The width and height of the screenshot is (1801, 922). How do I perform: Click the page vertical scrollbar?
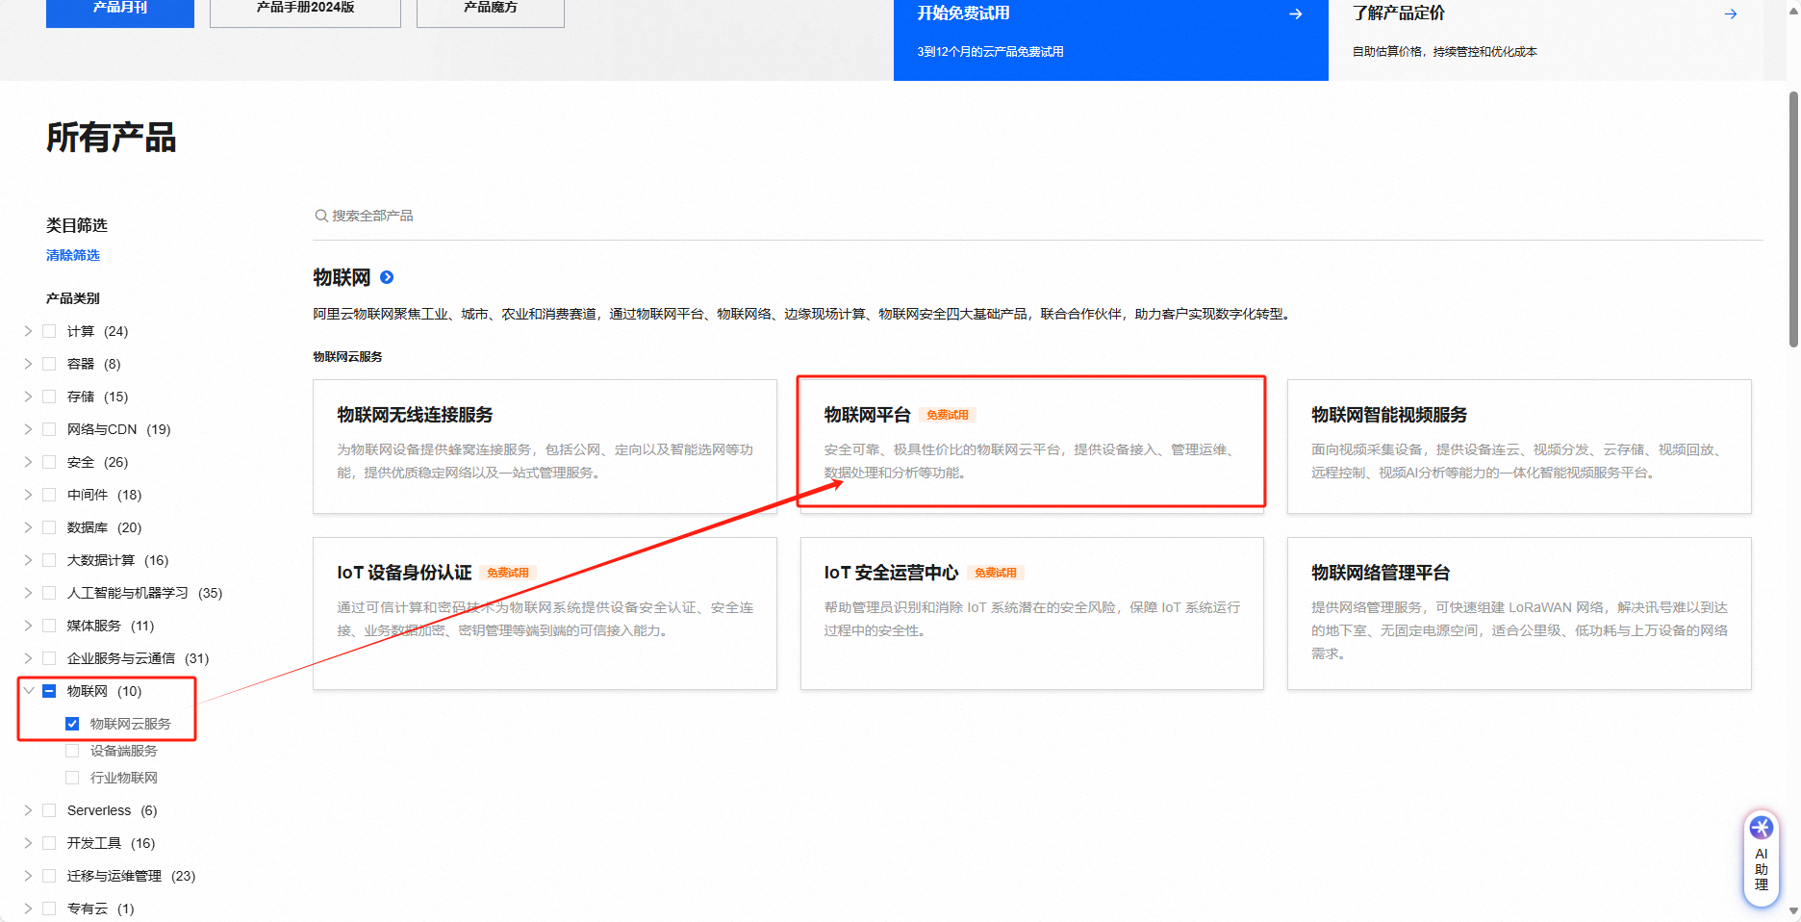tap(1793, 219)
